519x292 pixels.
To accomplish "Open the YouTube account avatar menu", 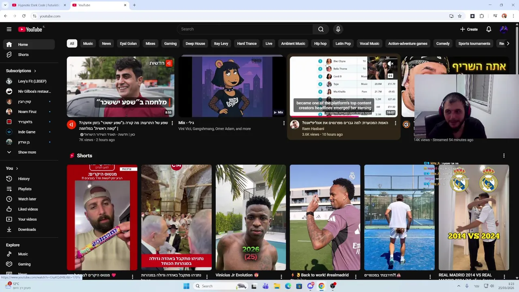I will (504, 29).
